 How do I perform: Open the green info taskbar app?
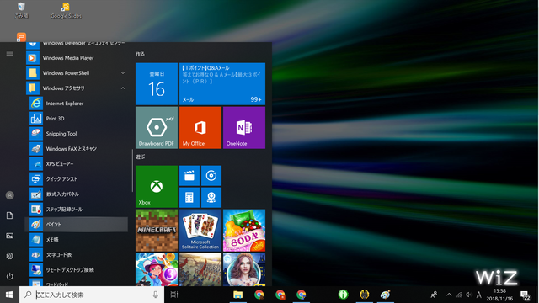pyautogui.click(x=343, y=295)
